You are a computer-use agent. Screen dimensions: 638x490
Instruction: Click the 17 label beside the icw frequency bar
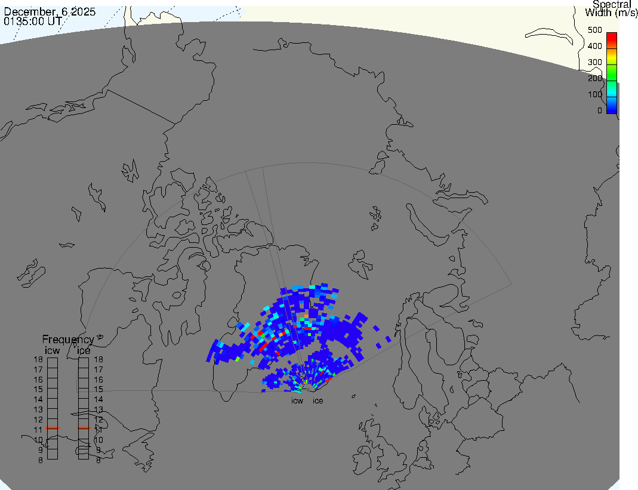(x=38, y=369)
